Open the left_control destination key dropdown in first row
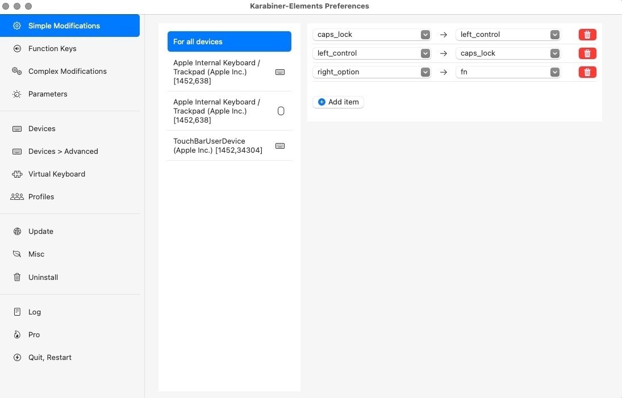The height and width of the screenshot is (398, 622). click(x=508, y=35)
